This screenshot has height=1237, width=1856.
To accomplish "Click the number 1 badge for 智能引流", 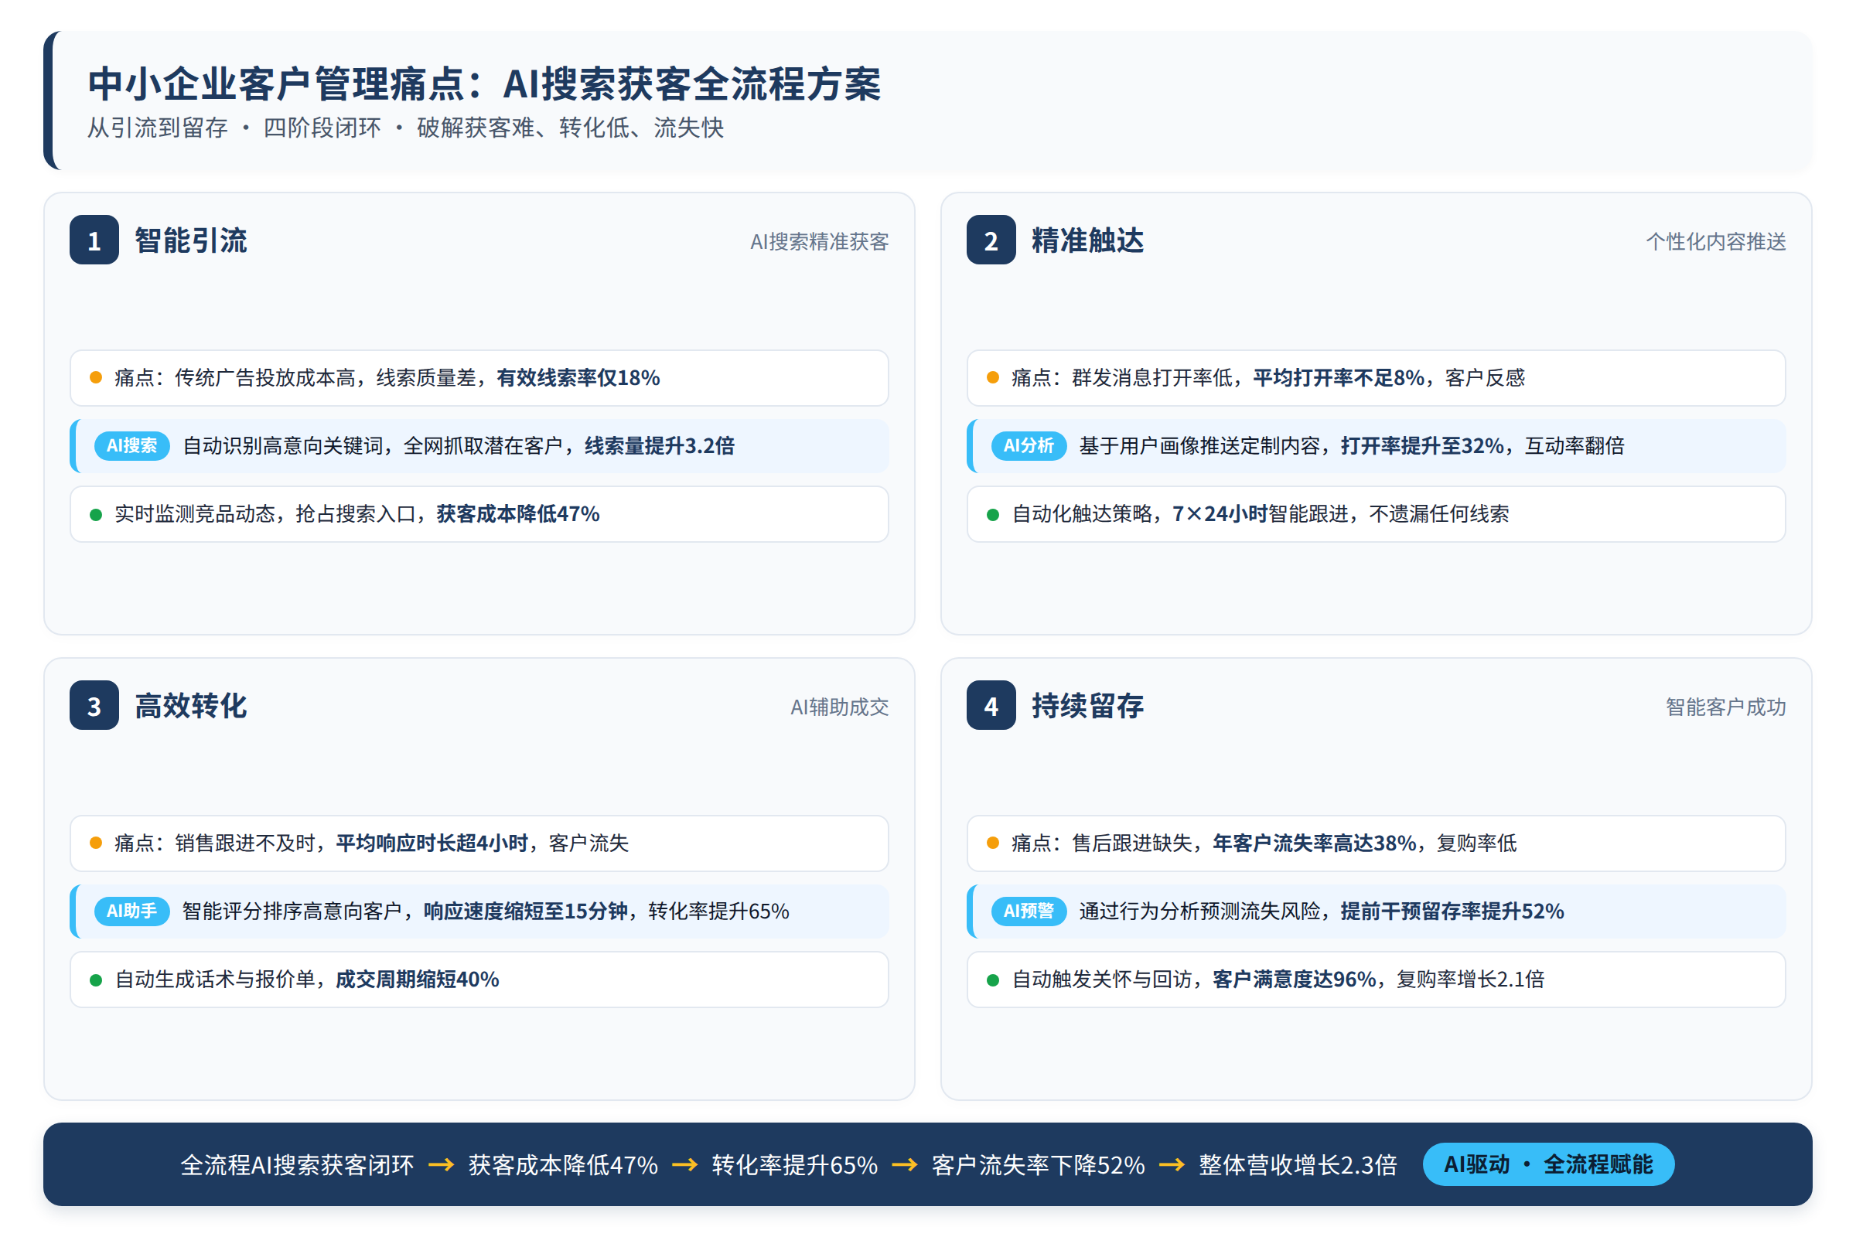I will (94, 240).
